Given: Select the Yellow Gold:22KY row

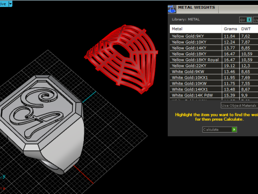Looking at the screenshot, I should (214, 66).
